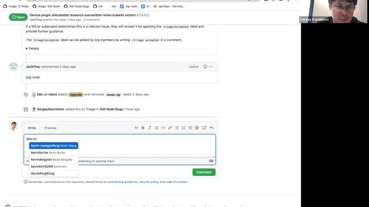This screenshot has height=207, width=369.
Task: Open JackTroy profile link in comment header
Action: 33,67
